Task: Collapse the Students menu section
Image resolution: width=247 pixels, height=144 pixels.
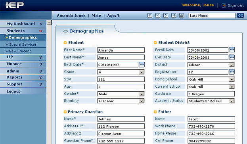Action: tap(40, 31)
